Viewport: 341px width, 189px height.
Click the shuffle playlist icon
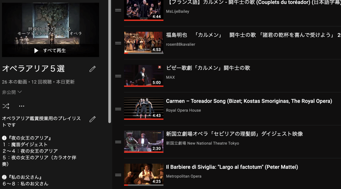6,106
